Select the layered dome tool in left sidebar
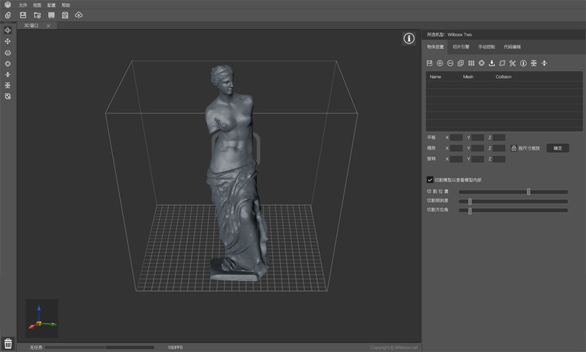This screenshot has height=352, width=586. [x=8, y=52]
